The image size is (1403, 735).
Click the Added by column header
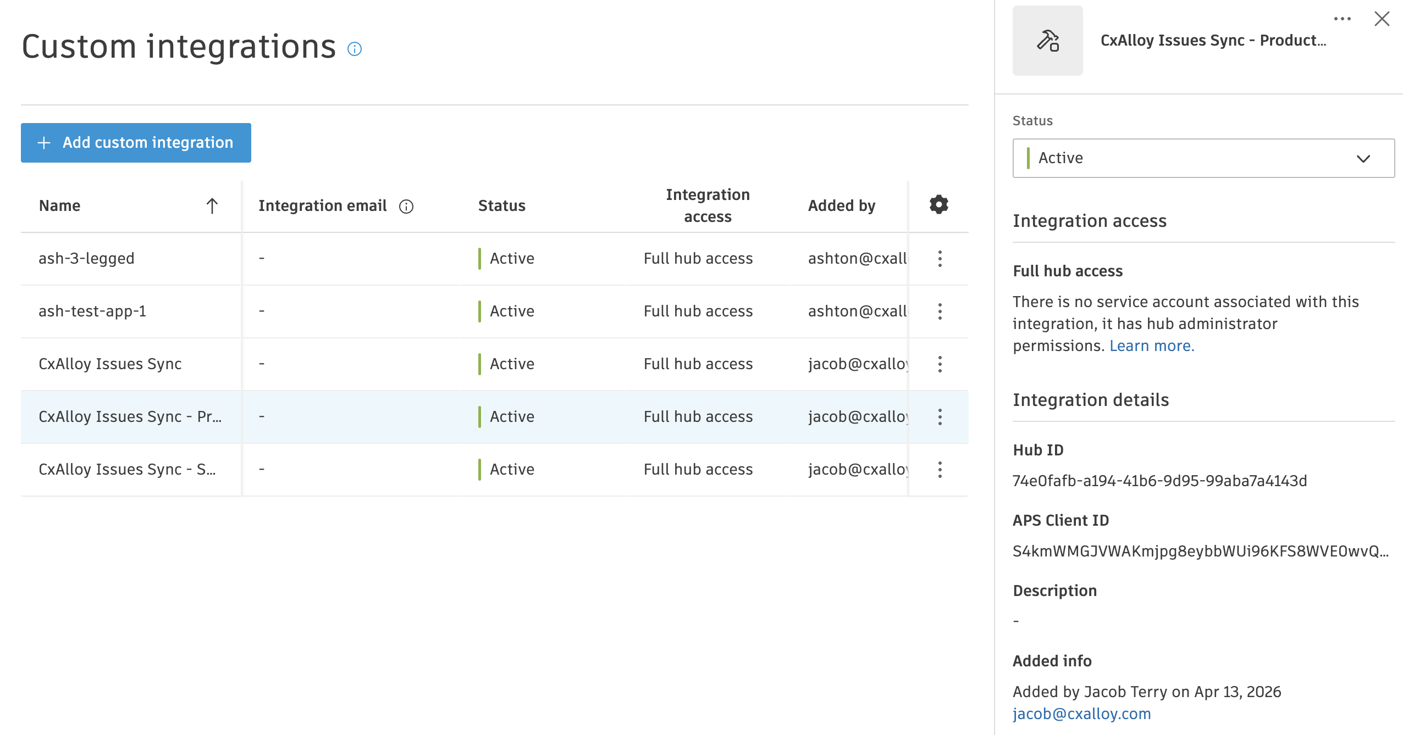click(841, 206)
